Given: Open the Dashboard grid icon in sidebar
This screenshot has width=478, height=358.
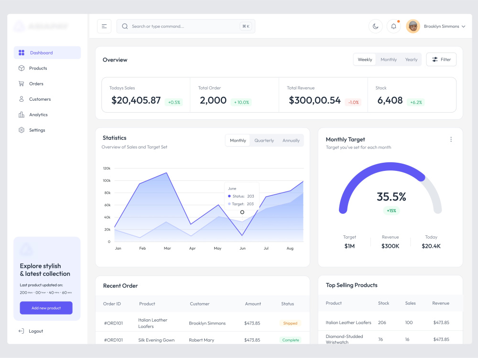Looking at the screenshot, I should (x=22, y=53).
